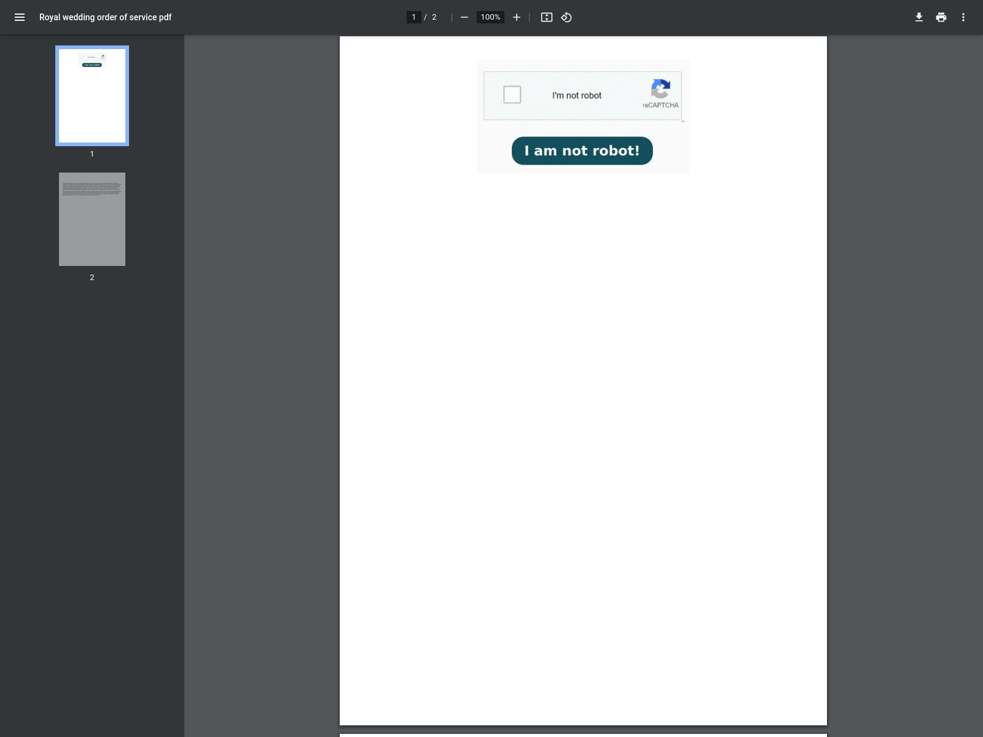Screen dimensions: 983x737
Task: Click the I'm not robot label text
Action: (576, 96)
